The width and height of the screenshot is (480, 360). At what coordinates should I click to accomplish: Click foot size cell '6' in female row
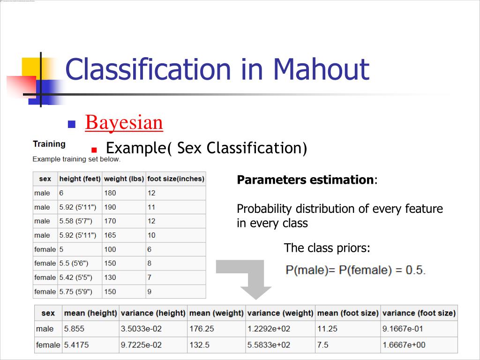[x=176, y=249]
